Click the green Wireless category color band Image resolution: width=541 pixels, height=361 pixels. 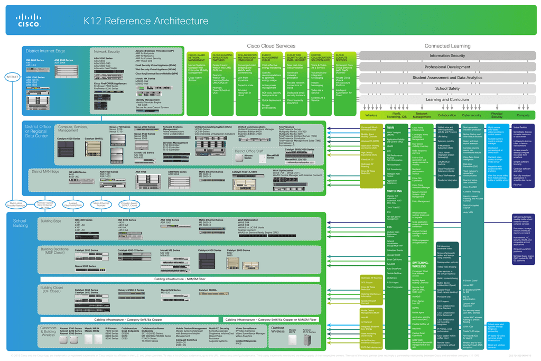click(x=371, y=115)
